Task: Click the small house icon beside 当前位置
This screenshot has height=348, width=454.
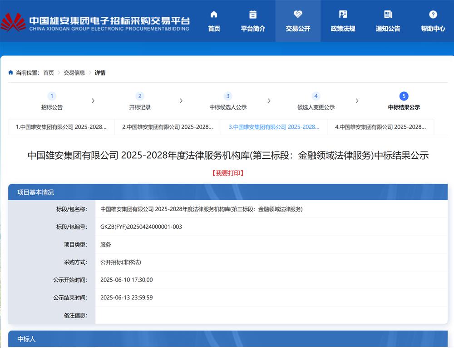Action: [x=11, y=72]
